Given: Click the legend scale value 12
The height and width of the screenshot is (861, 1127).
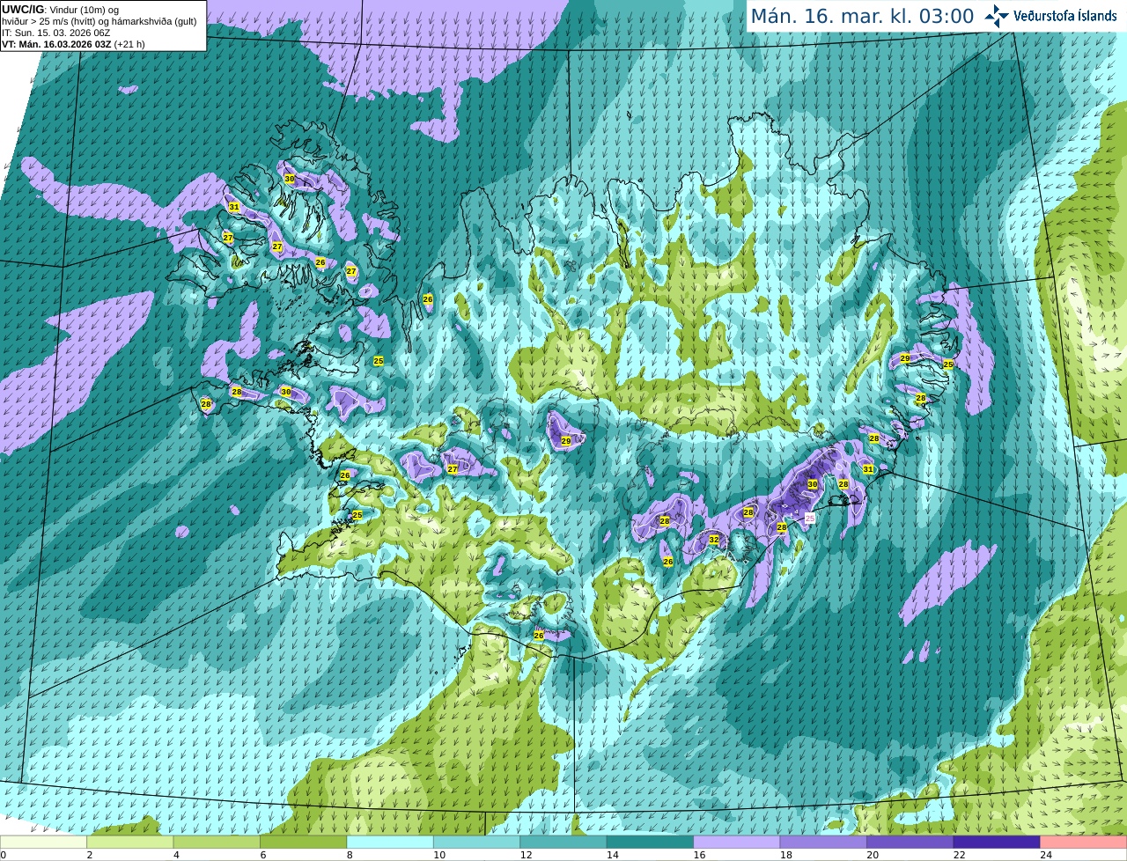Looking at the screenshot, I should pos(526,855).
